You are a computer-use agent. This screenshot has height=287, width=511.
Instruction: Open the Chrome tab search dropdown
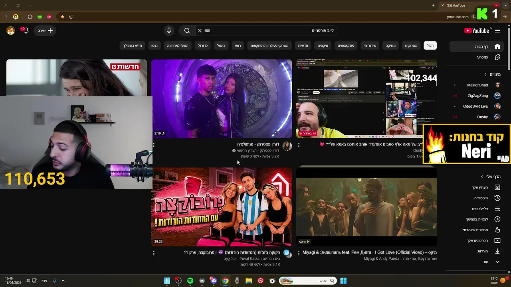[x=506, y=6]
